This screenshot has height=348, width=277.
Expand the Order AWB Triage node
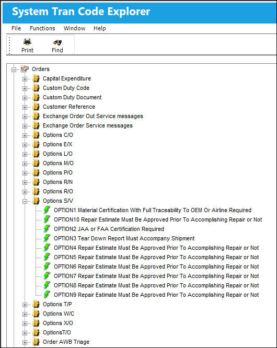pyautogui.click(x=25, y=342)
